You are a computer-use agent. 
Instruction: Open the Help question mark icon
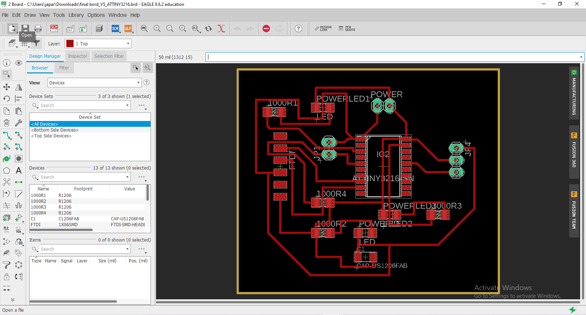click(298, 29)
